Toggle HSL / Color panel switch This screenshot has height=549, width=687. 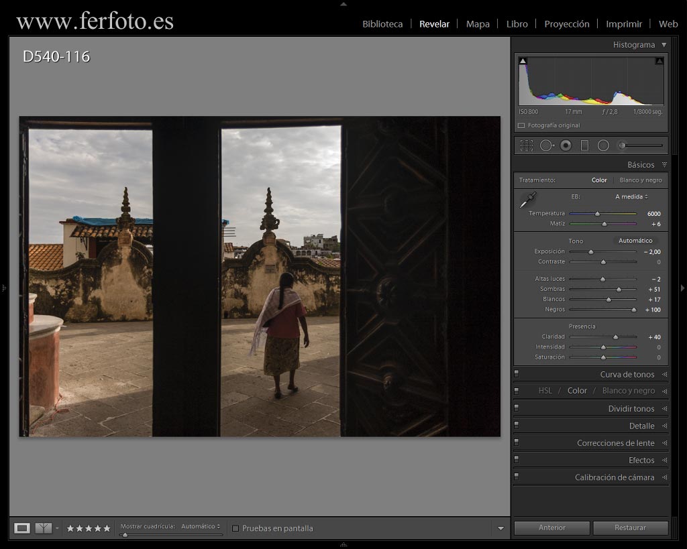517,391
